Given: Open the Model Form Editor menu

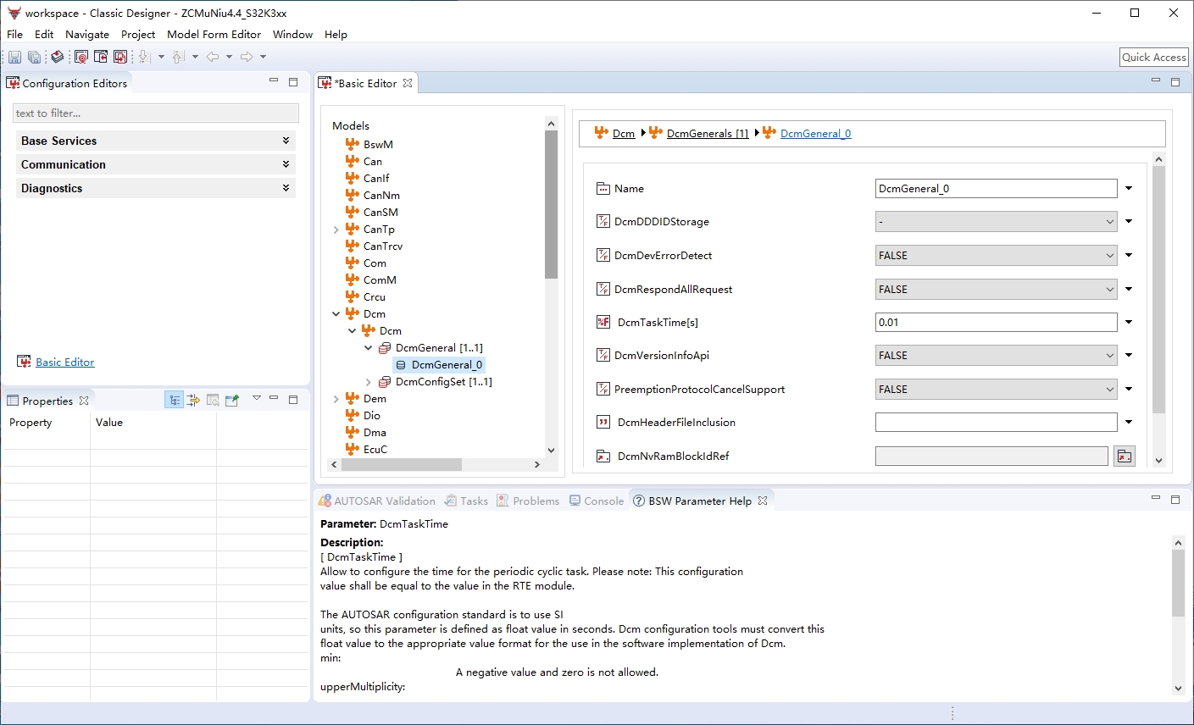Looking at the screenshot, I should tap(214, 34).
